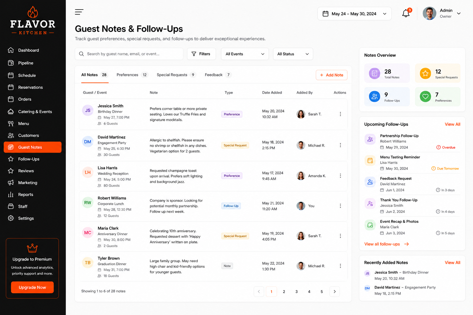Click the Upgrade Now button
The height and width of the screenshot is (315, 473).
click(32, 287)
